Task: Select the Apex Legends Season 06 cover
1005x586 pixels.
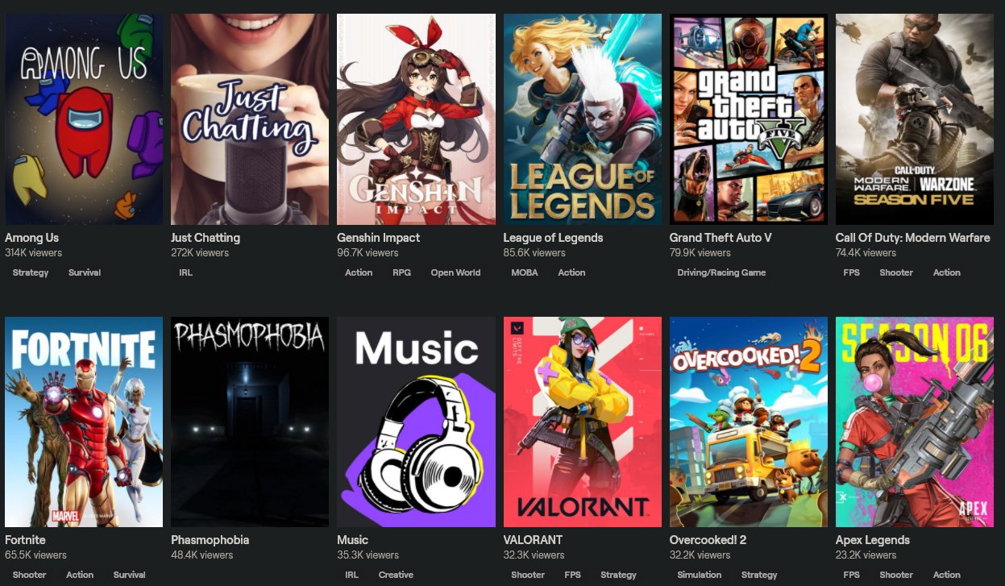Action: (915, 422)
